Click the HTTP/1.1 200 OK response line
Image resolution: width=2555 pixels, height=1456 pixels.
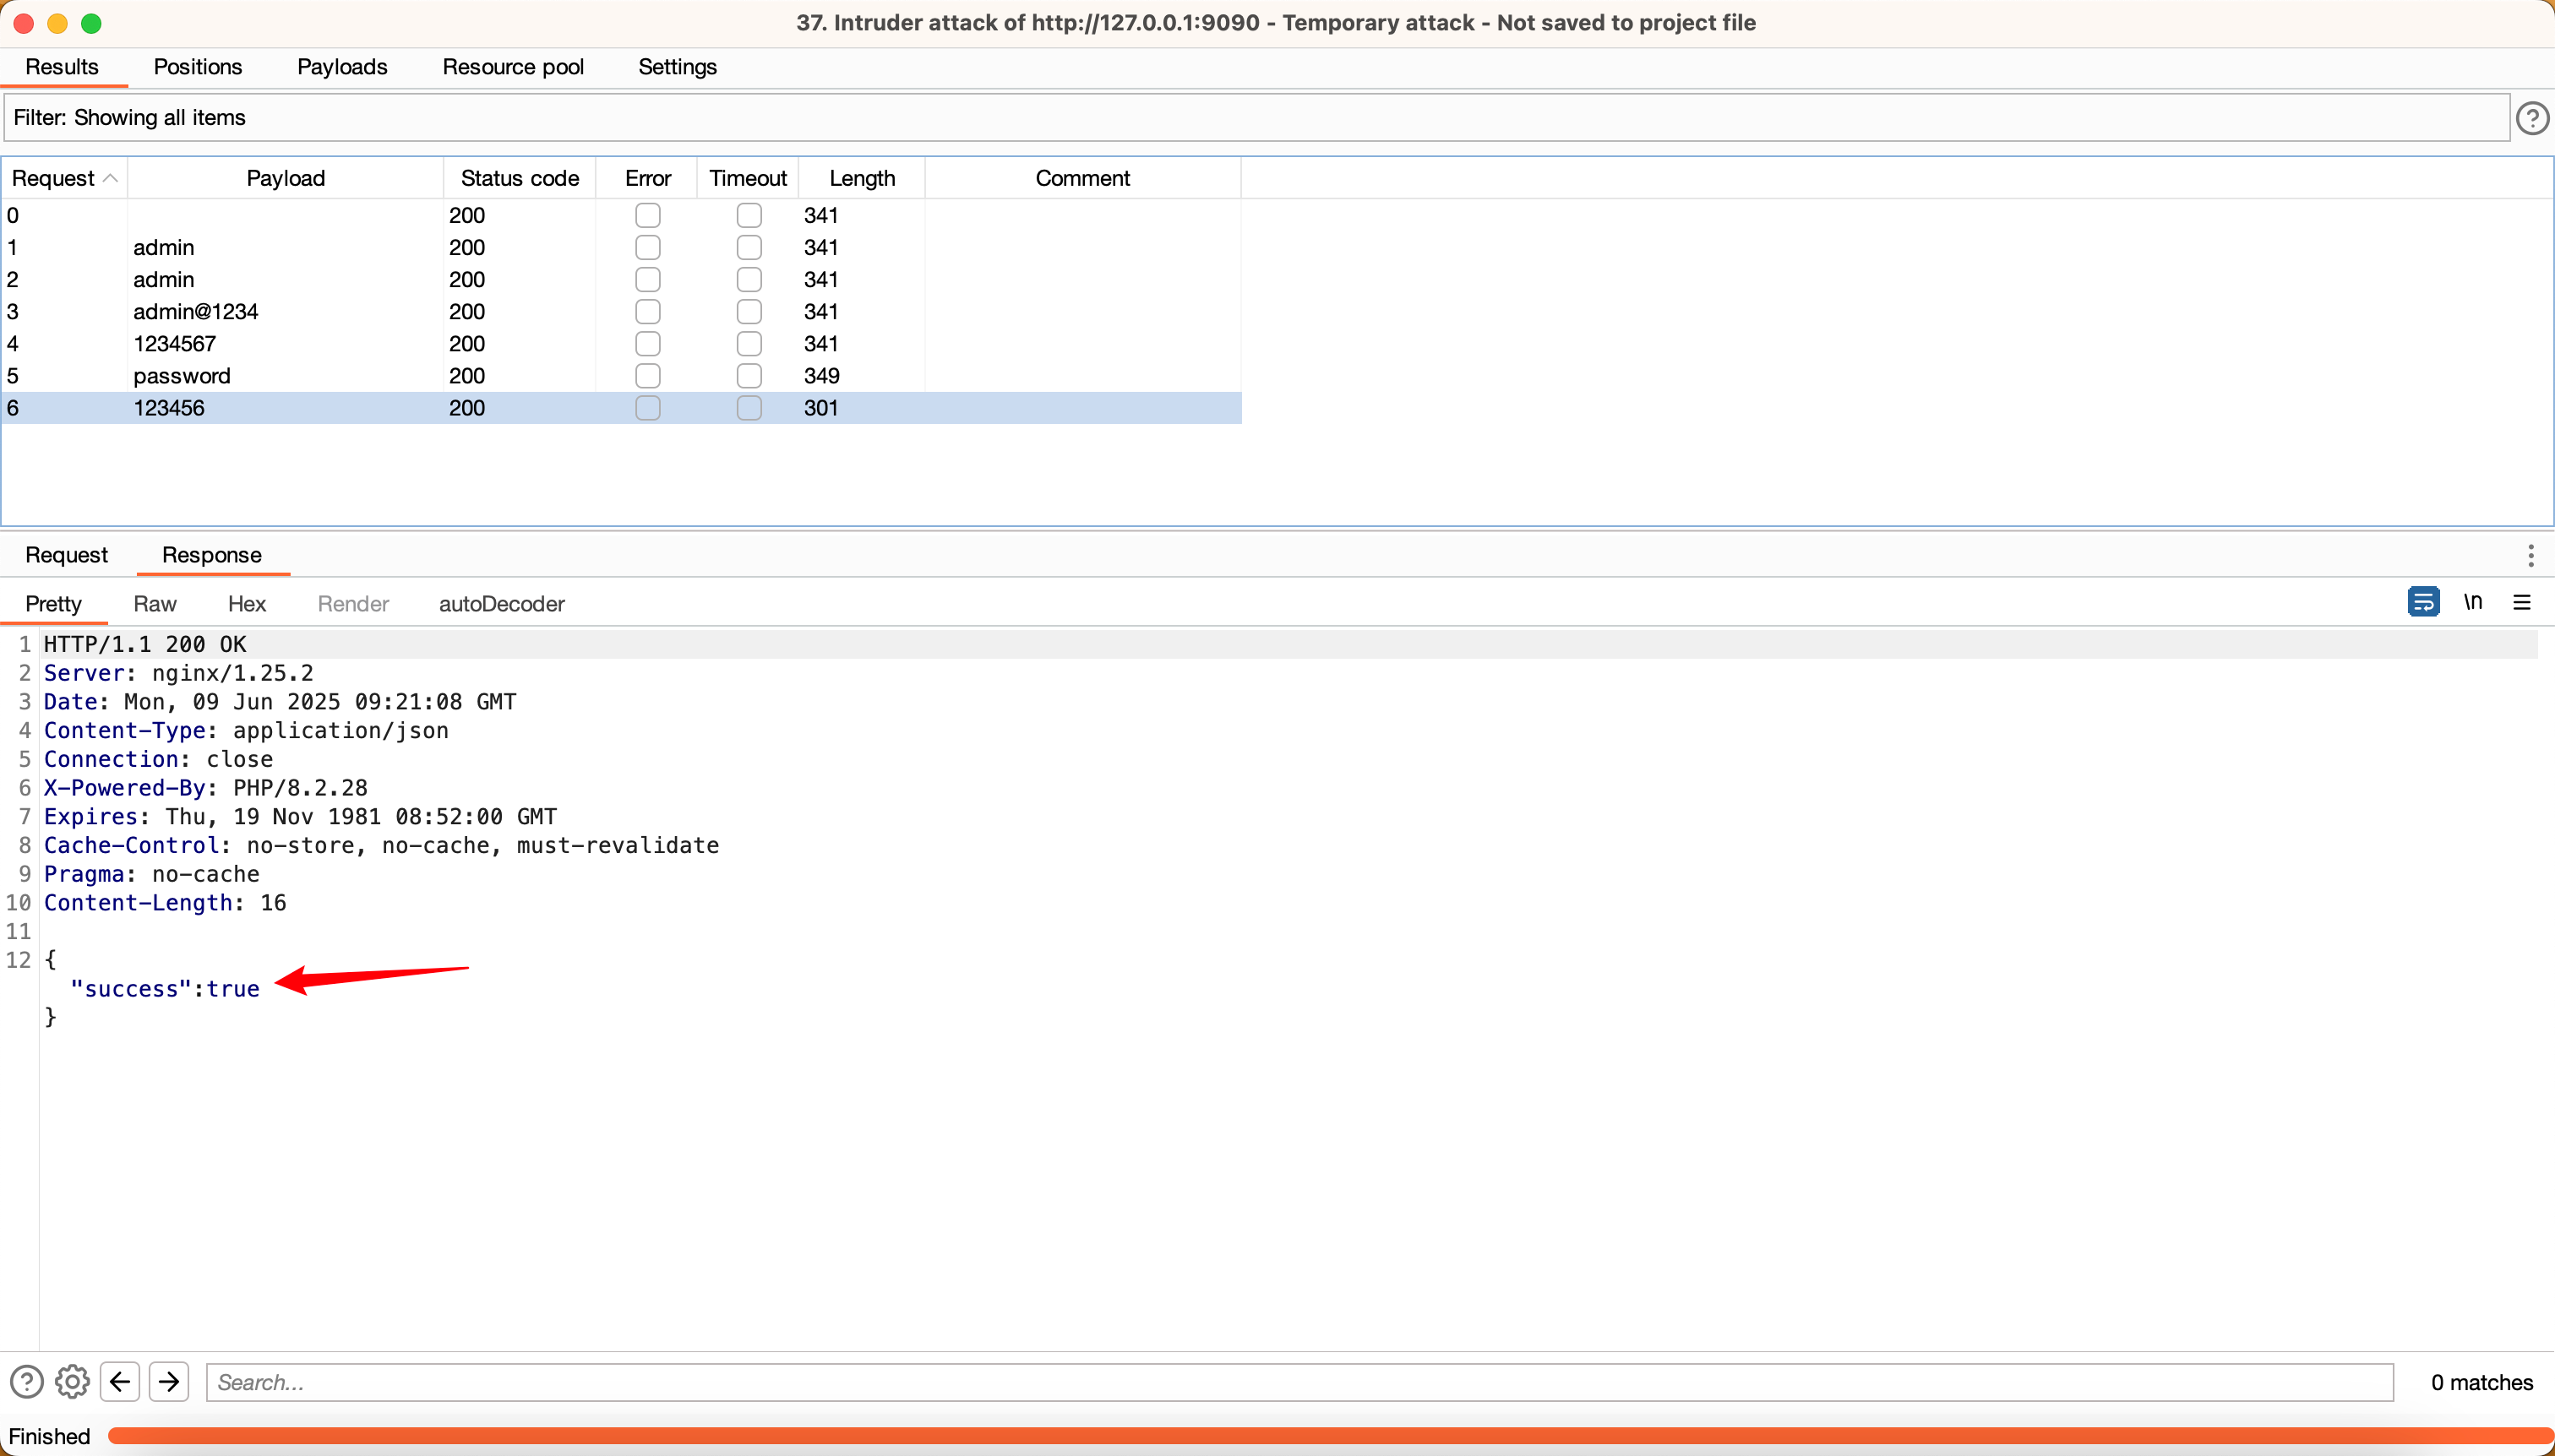pyautogui.click(x=145, y=645)
